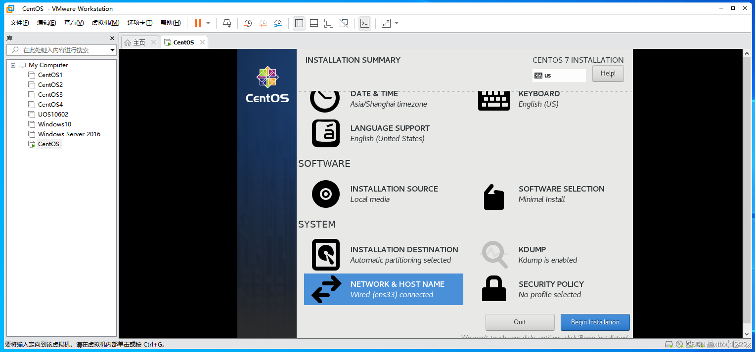Open SOFTWARE SELECTION package icon
The image size is (755, 352).
click(493, 197)
